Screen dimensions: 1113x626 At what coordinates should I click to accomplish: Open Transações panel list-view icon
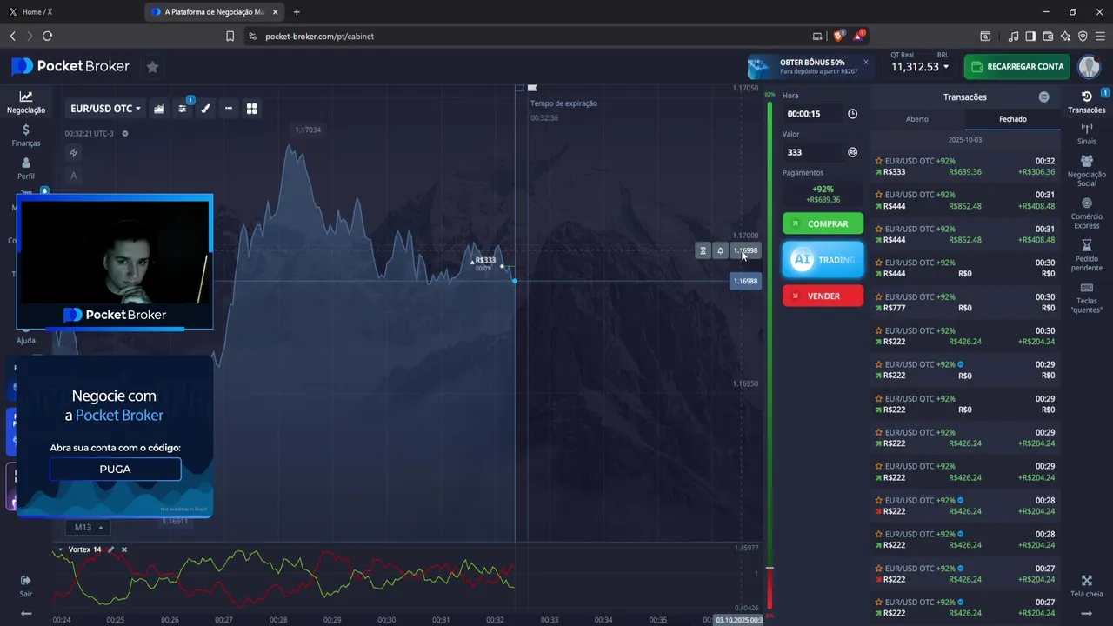coord(1043,97)
